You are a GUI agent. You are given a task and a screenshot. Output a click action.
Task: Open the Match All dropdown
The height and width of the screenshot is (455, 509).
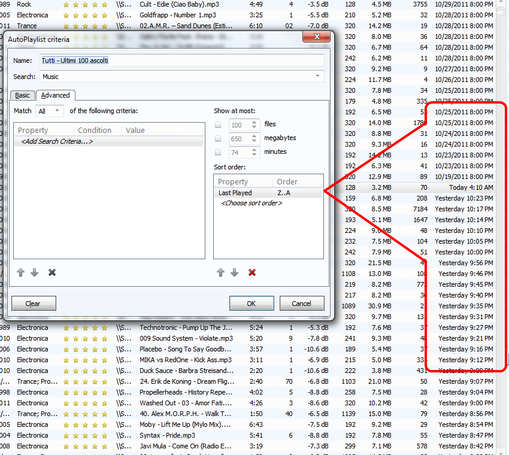[50, 111]
